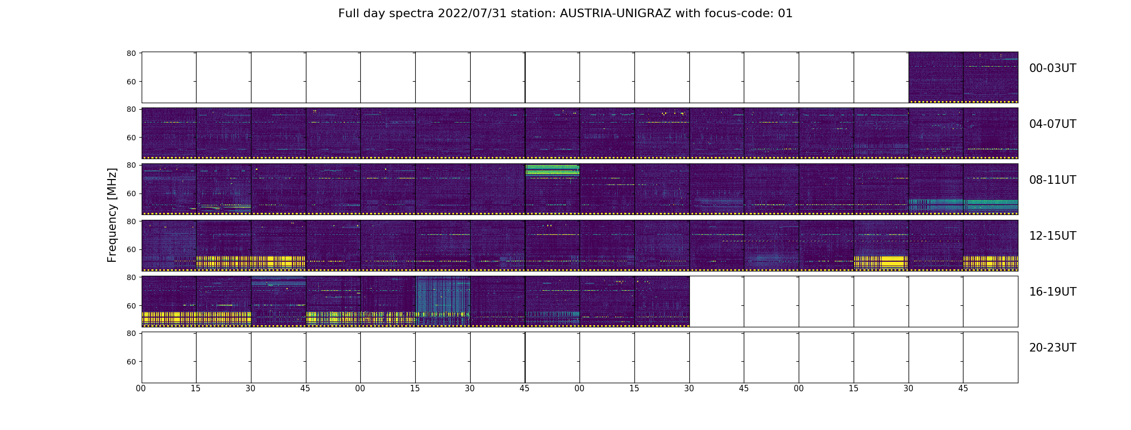
Task: Select the '80' tick label of the 08-11UT row
Action: (131, 165)
